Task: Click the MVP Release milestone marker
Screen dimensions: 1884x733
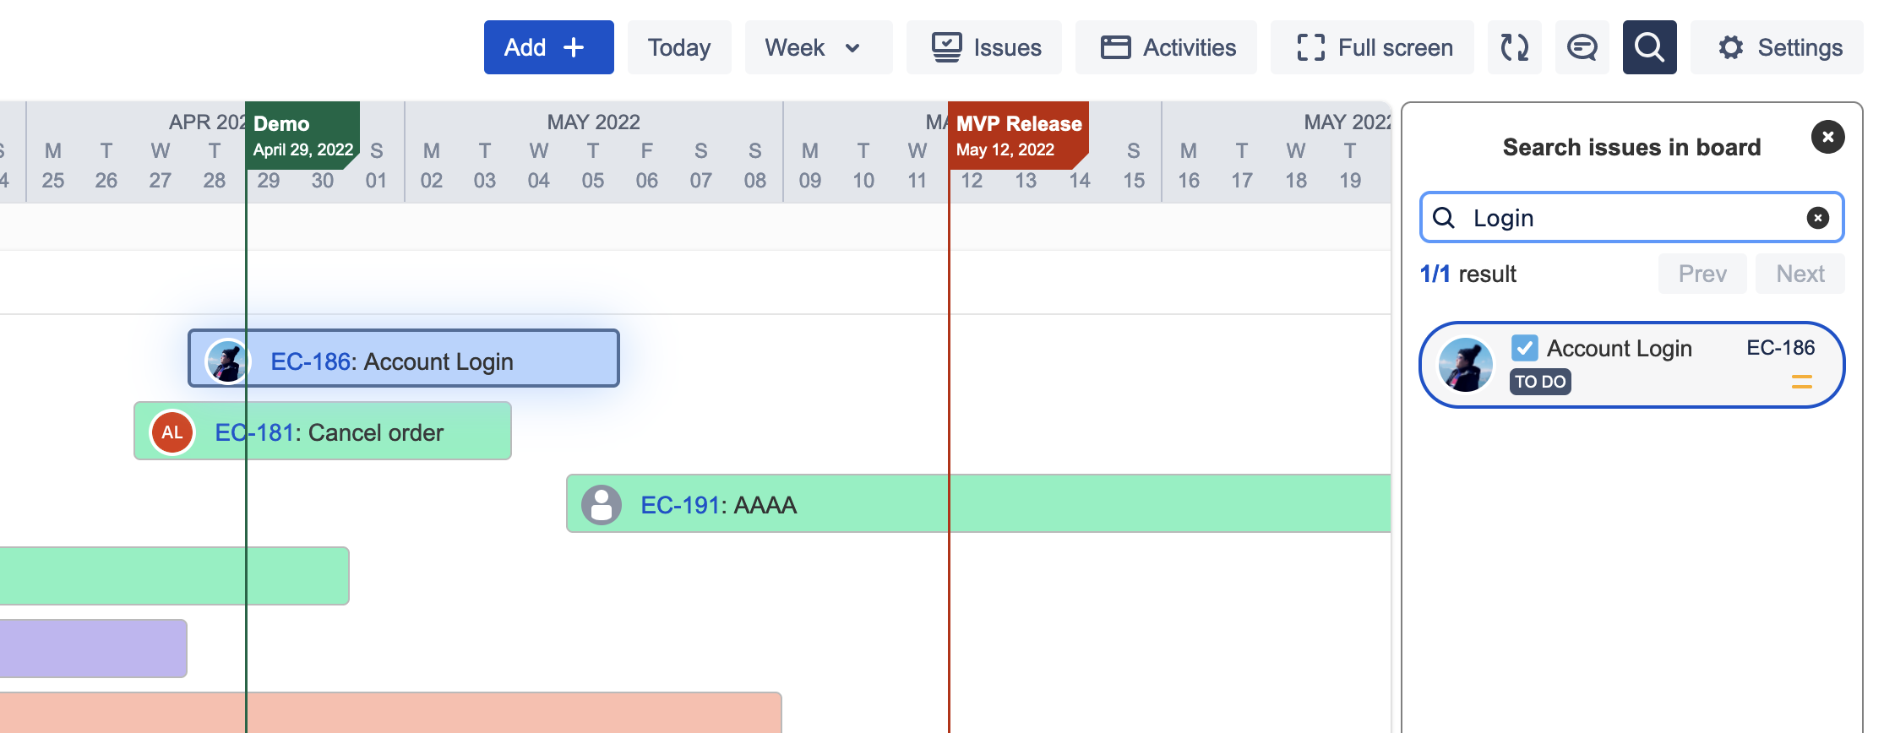Action: click(1018, 135)
